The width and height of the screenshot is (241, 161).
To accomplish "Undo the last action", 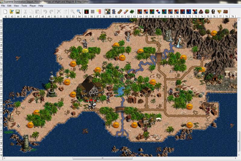I will pyautogui.click(x=45, y=12).
